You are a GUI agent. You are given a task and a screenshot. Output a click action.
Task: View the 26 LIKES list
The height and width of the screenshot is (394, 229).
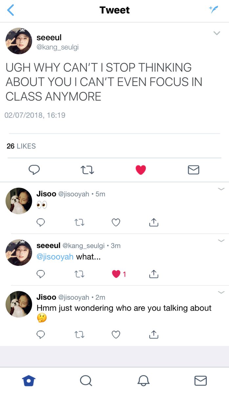[x=21, y=146]
